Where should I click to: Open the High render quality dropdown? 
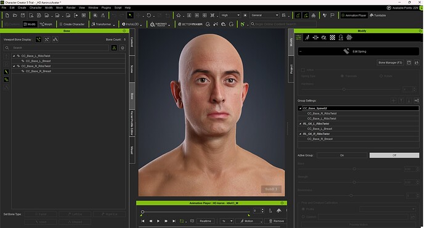coord(230,15)
